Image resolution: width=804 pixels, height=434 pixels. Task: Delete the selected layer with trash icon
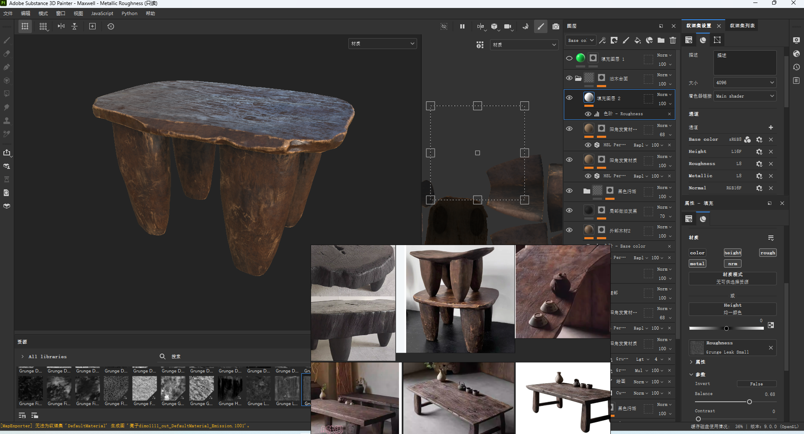coord(673,40)
